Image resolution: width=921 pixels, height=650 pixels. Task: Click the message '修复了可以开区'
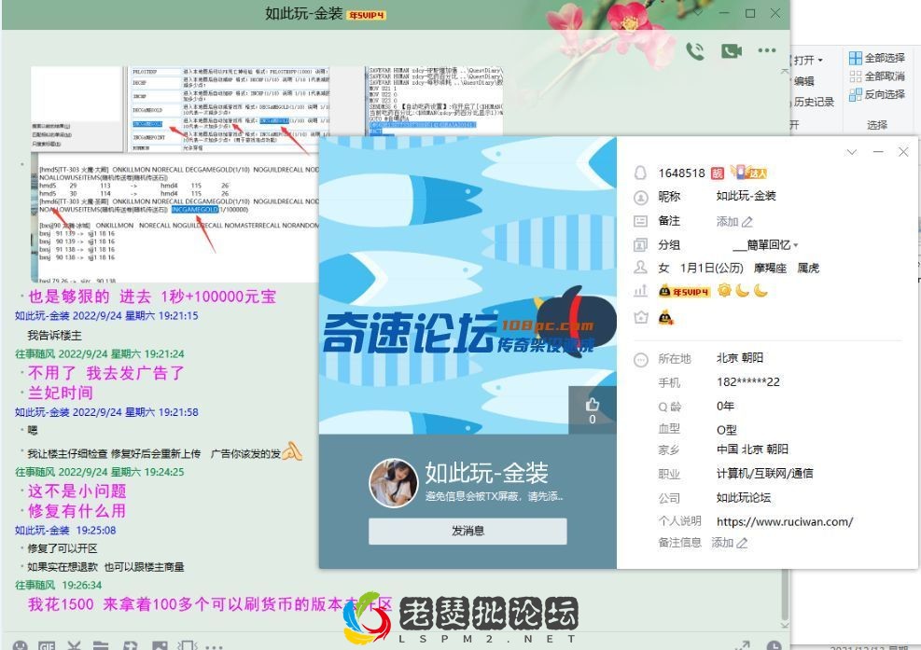pos(63,548)
